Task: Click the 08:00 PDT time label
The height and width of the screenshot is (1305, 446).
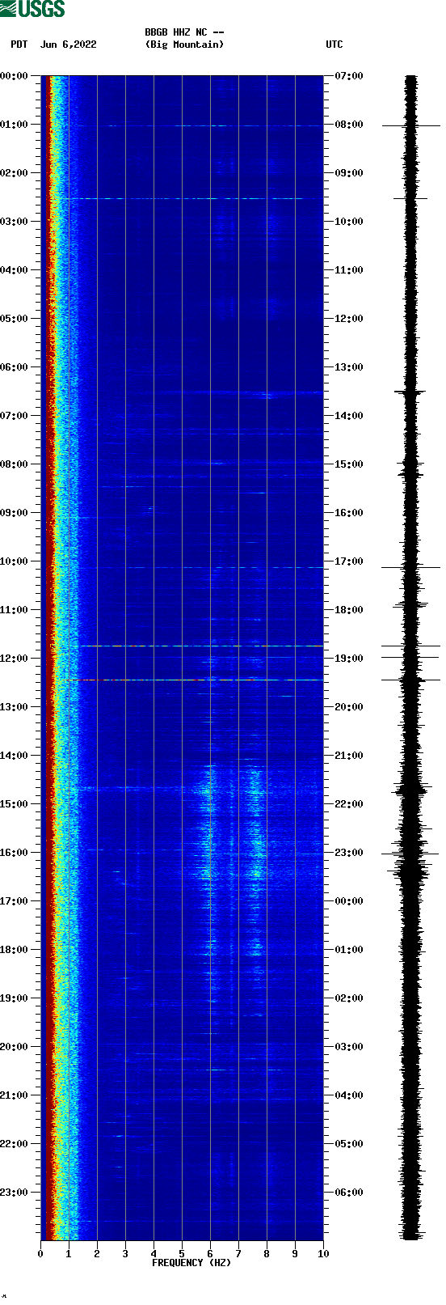Action: [x=15, y=464]
